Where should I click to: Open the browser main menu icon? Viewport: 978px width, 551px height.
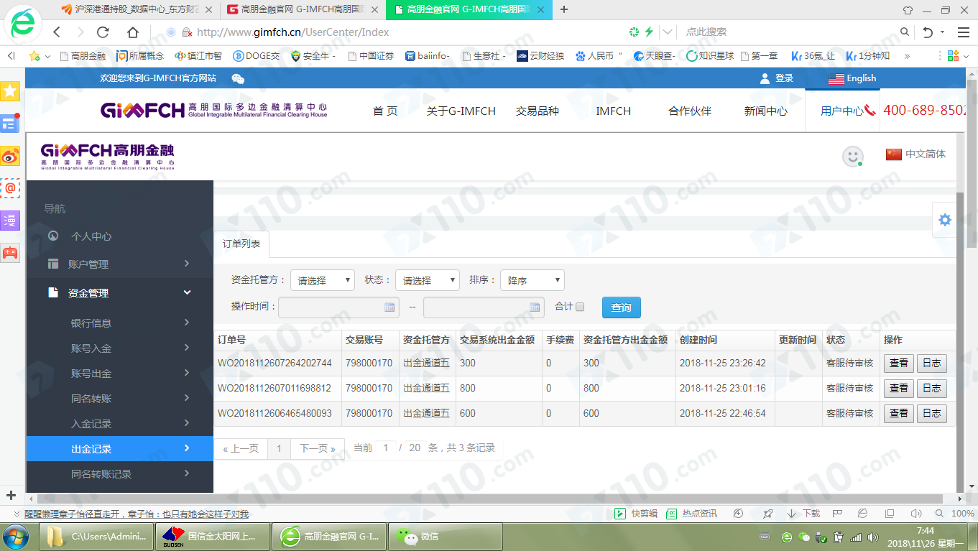964,32
